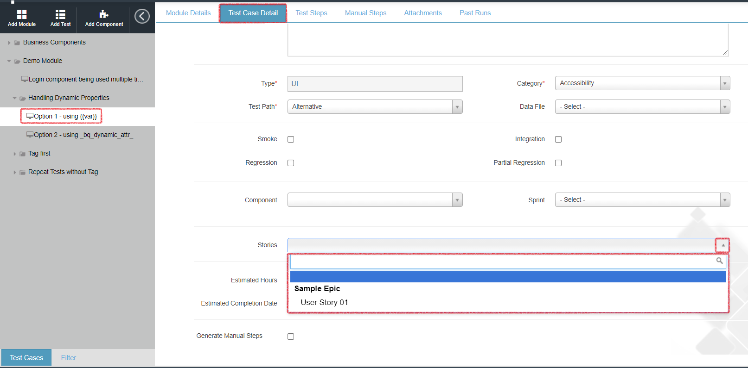748x368 pixels.
Task: Close the Stories dropdown using its arrow
Action: click(722, 245)
